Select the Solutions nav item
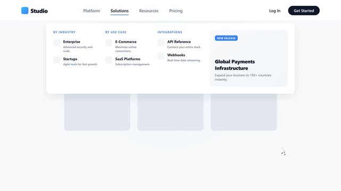 (x=119, y=11)
